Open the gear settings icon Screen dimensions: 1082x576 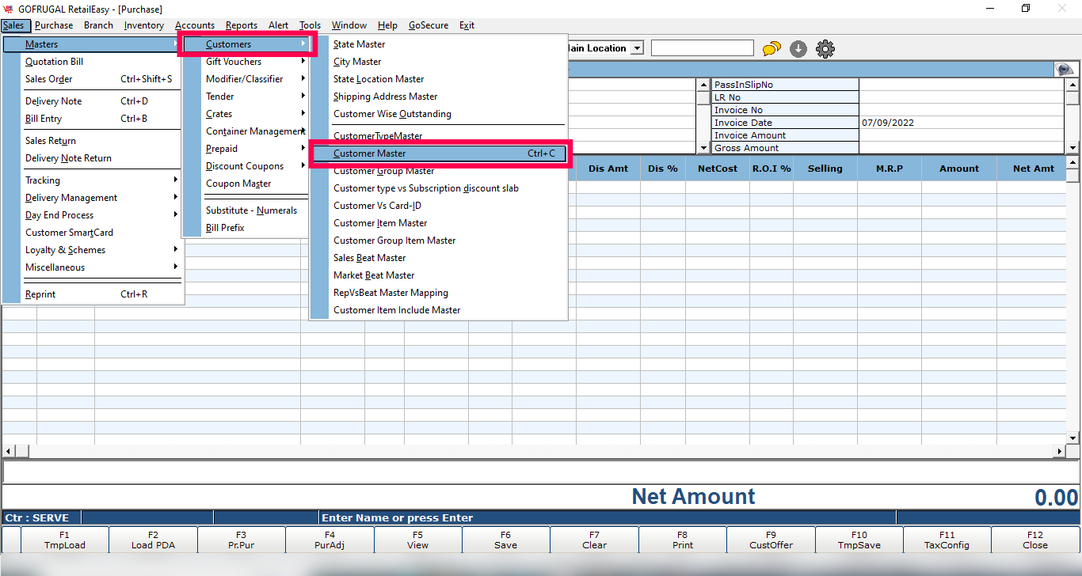[825, 49]
